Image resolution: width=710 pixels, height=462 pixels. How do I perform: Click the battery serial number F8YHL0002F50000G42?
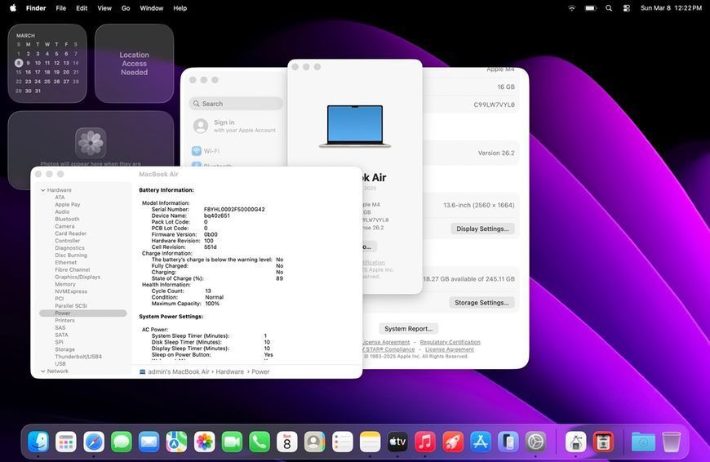pos(234,209)
